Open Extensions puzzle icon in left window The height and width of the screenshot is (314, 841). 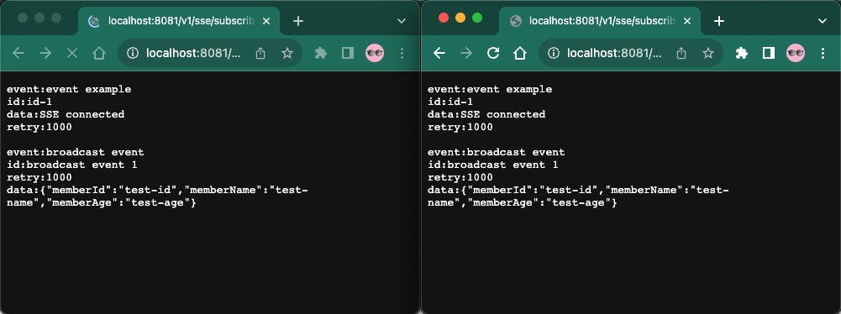coord(321,53)
